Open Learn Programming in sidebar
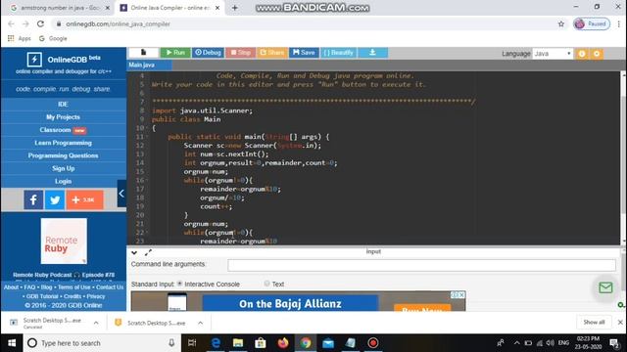The width and height of the screenshot is (627, 352). (x=63, y=143)
